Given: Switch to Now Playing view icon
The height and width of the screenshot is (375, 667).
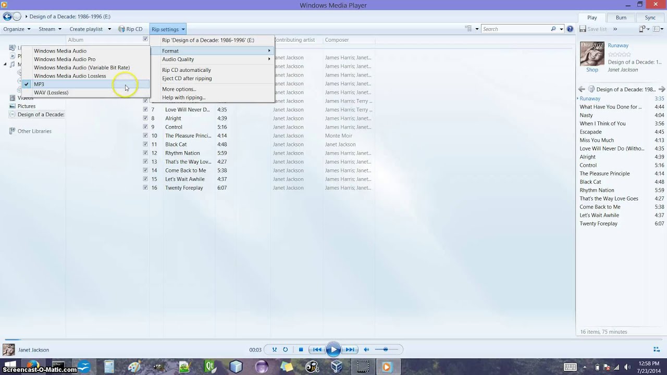Looking at the screenshot, I should click(657, 349).
